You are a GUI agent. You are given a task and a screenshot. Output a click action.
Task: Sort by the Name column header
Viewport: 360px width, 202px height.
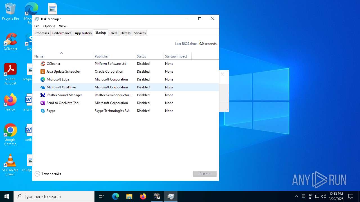63,56
